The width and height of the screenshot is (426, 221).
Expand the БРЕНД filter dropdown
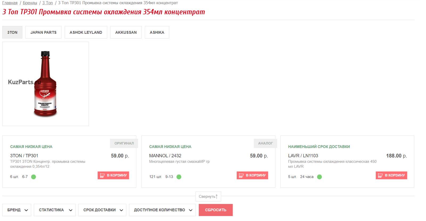click(x=17, y=210)
